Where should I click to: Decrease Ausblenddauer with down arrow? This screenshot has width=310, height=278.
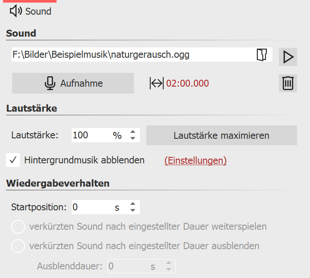(169, 269)
